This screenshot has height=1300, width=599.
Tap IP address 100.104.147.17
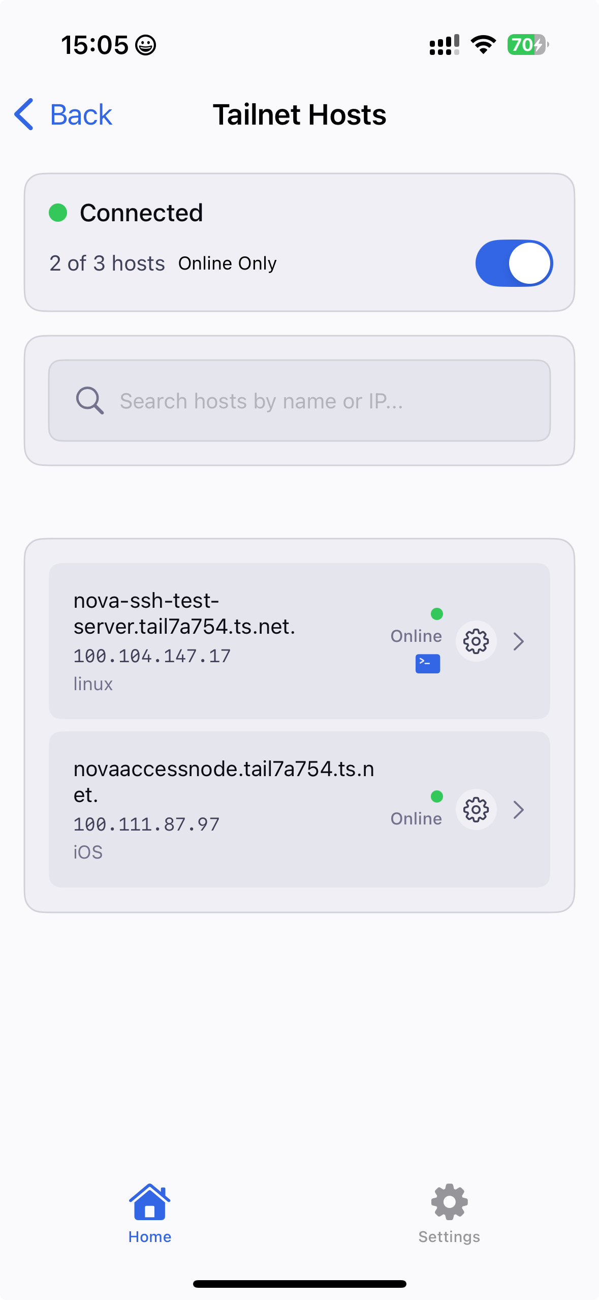point(152,656)
